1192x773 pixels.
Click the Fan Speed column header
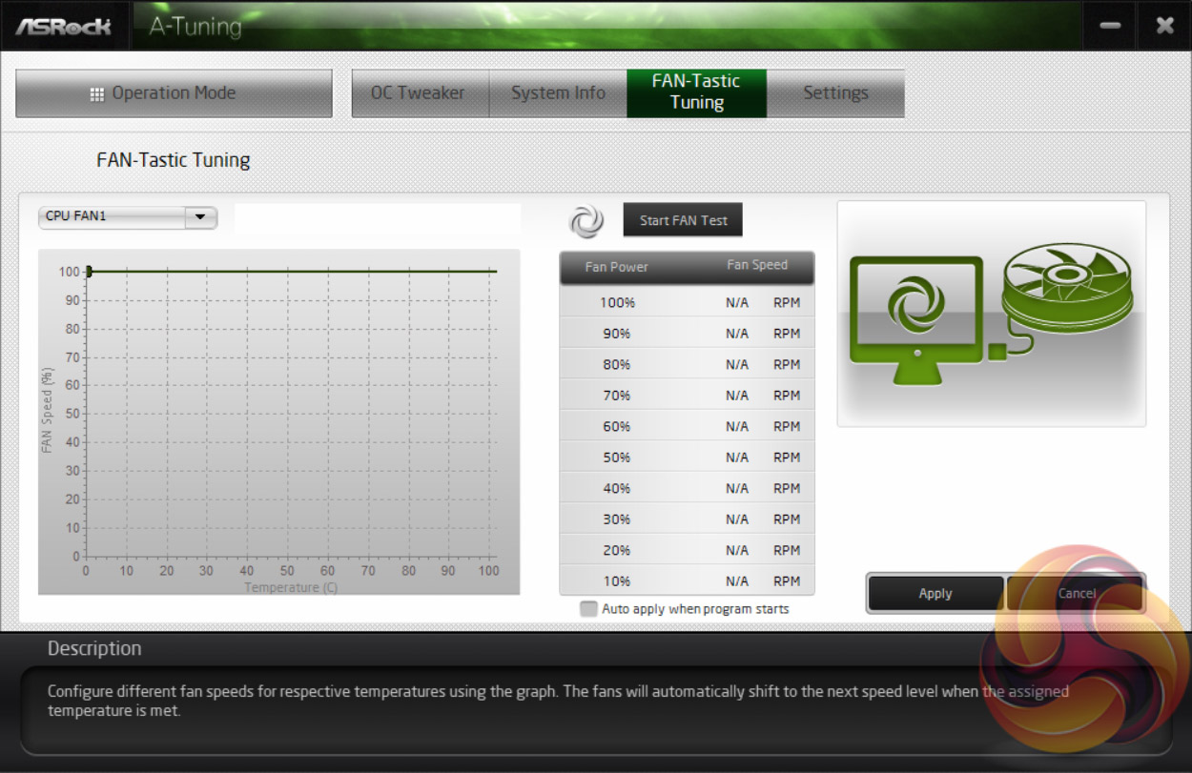(x=757, y=266)
